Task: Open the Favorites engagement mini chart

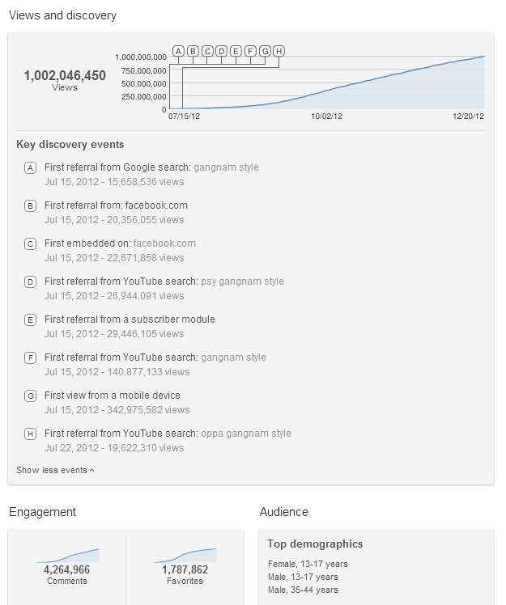Action: [185, 555]
